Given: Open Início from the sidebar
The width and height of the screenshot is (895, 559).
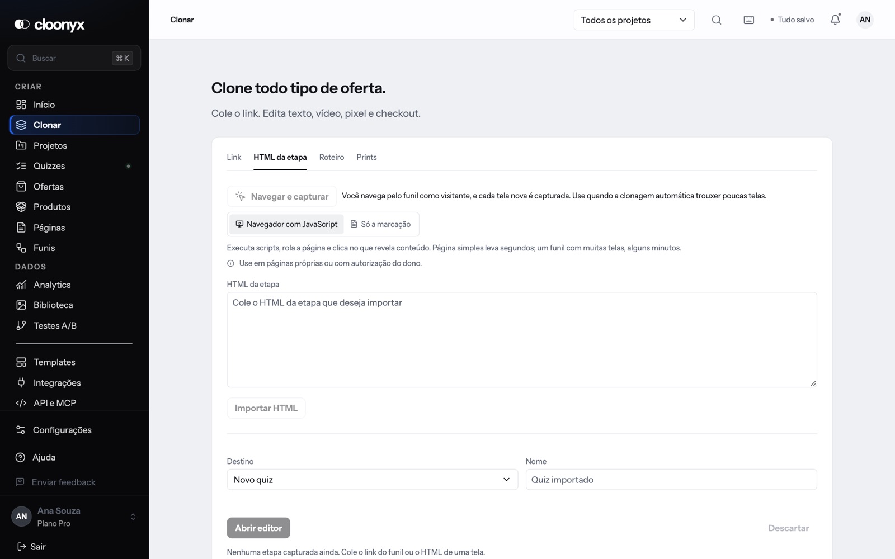Looking at the screenshot, I should (74, 105).
